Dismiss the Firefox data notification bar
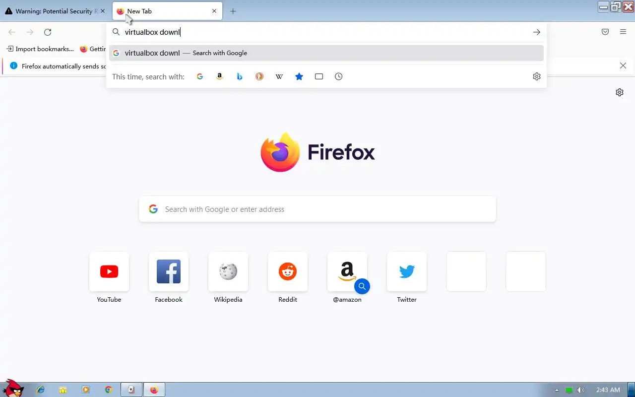 coord(623,66)
